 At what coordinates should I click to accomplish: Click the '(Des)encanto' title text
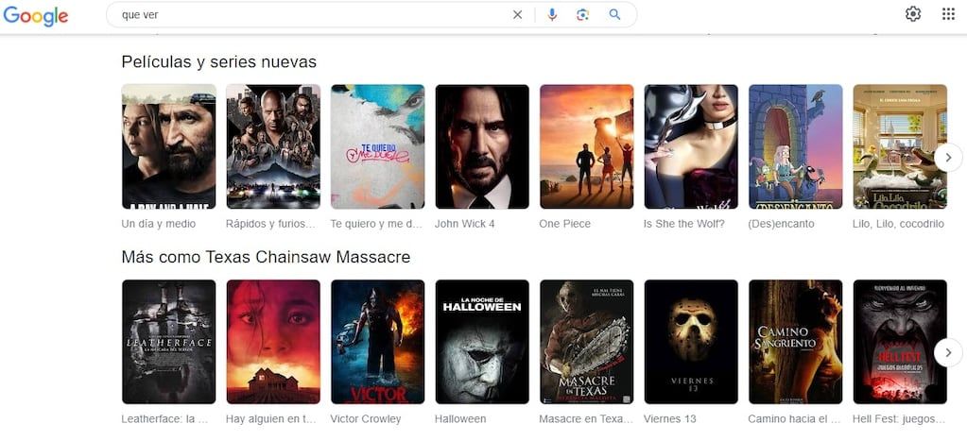[x=781, y=224]
